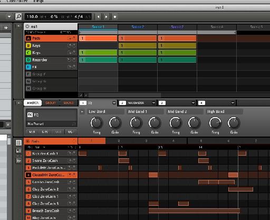Viewport: 270px width, 220px height.
Task: Click the 110.0 tempo field
Action: pyautogui.click(x=32, y=17)
